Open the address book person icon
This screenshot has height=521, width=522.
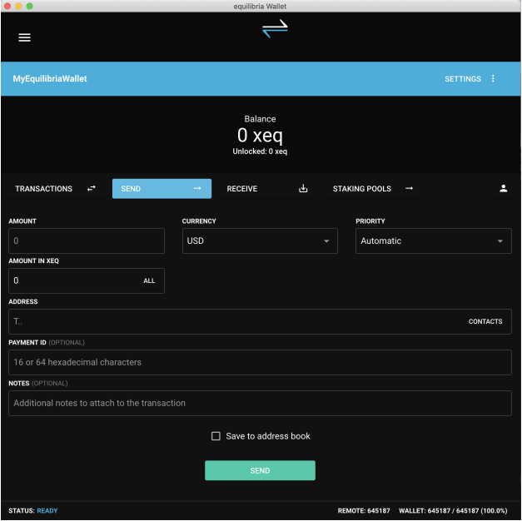[503, 189]
